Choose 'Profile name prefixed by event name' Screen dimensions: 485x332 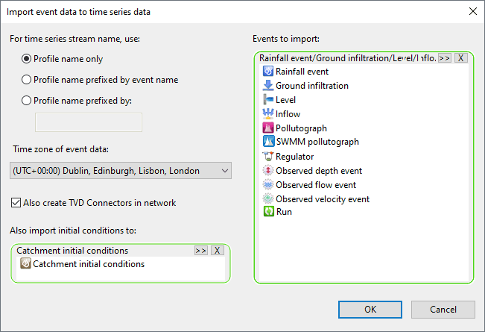coord(28,80)
